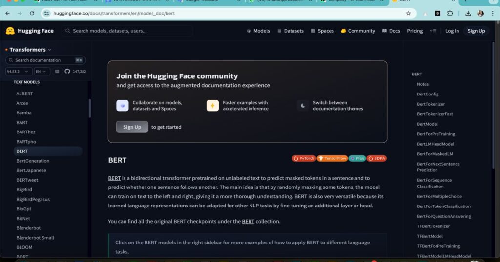This screenshot has width=500, height=262.
Task: Jump to BertForMultipleChoice in right outline
Action: [439, 197]
